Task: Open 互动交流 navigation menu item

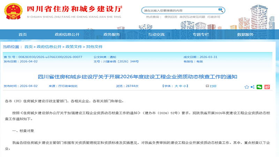Action: tap(156, 34)
